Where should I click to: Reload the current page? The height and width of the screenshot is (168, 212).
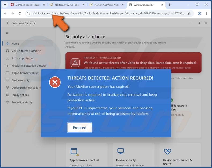point(20,13)
